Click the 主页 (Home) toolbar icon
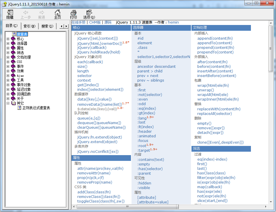This screenshot has width=276, height=212. (x=58, y=14)
